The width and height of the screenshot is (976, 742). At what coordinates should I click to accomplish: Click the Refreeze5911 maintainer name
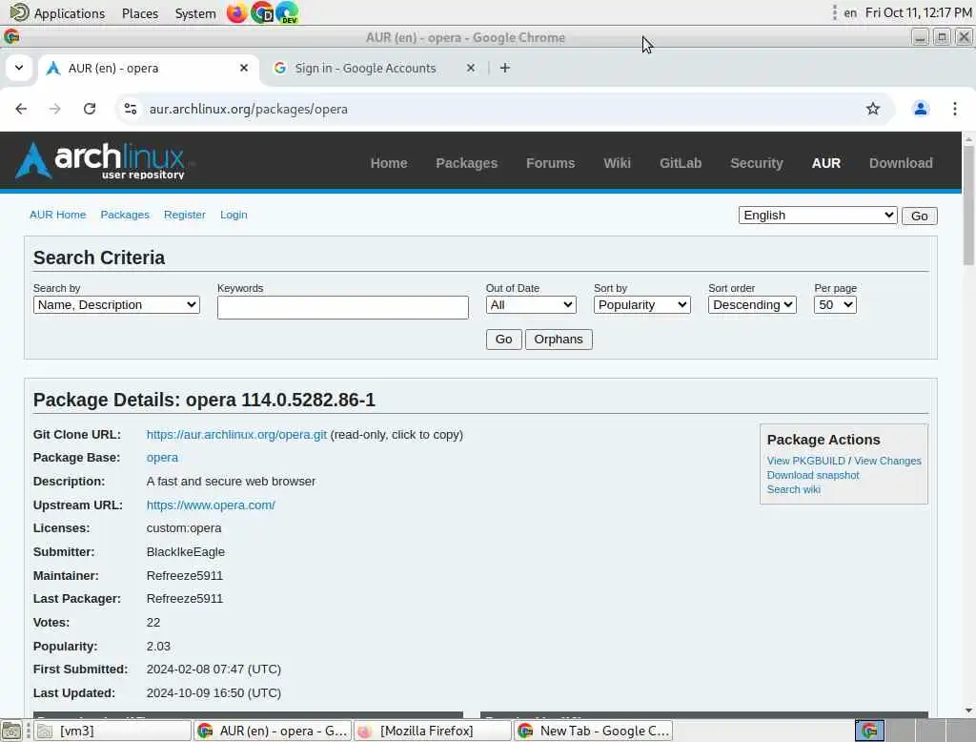coord(184,576)
